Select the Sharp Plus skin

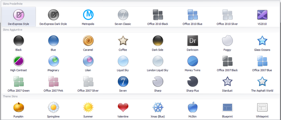click(192, 84)
